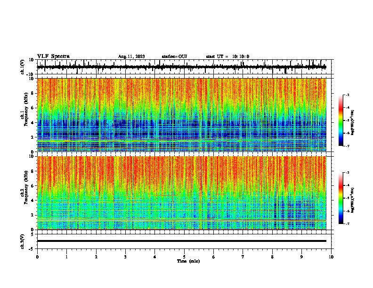Click the time axis tick label '1'
373x288 pixels.
tap(66, 257)
